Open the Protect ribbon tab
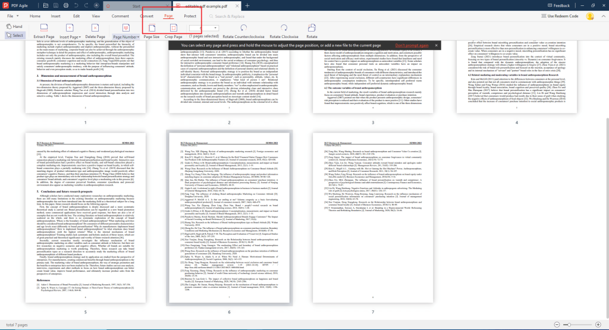 190,16
